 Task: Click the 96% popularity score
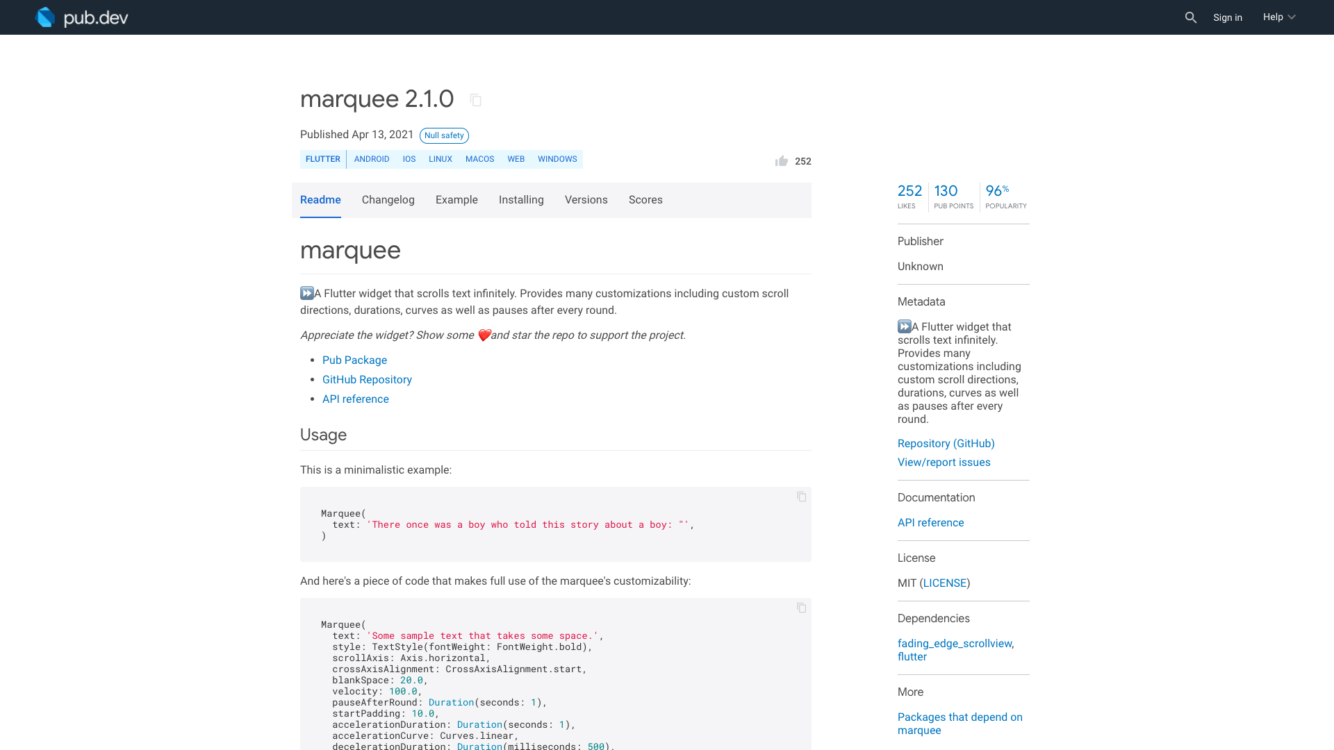pos(997,190)
